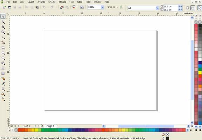Expand the Application launcher dropdown arrow
Screen dimensions: 202x140
click(x=78, y=7)
